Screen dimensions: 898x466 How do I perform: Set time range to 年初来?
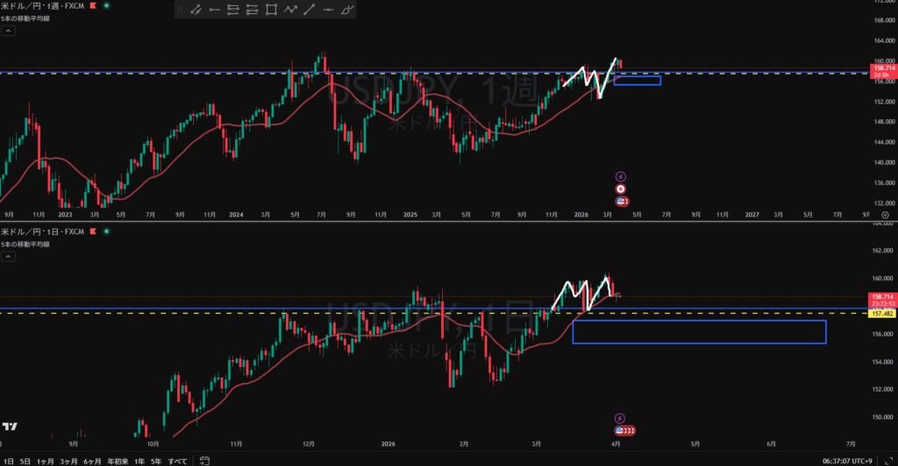click(x=117, y=460)
